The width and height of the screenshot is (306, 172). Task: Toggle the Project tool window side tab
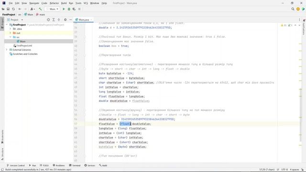[2, 23]
